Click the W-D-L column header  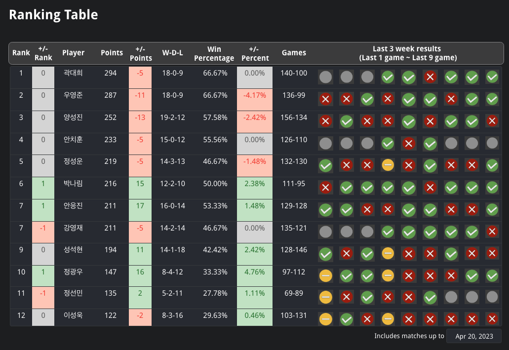coord(172,53)
